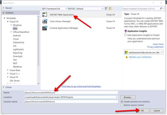Select the WCF category

15,63
